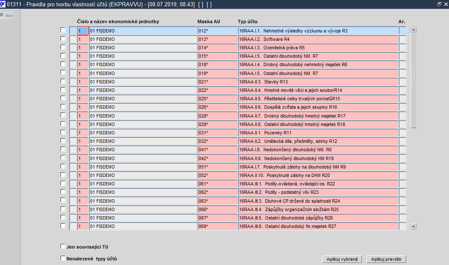Select account type 'Pozemky R11' field
Viewport: 449px width, 265px height.
pos(318,133)
